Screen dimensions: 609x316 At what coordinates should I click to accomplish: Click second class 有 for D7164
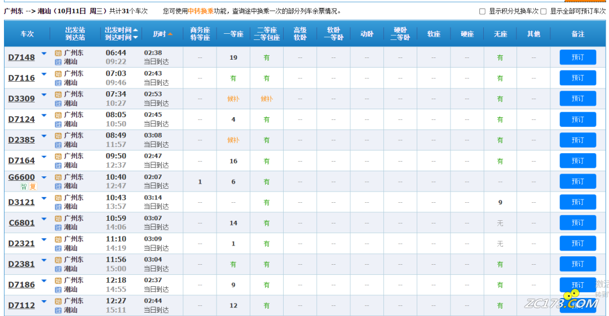[266, 161]
